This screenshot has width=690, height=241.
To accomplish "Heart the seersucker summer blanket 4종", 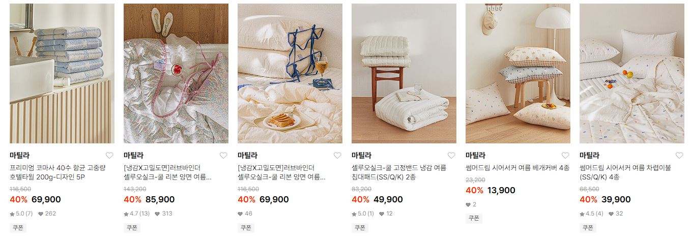I will tap(679, 156).
